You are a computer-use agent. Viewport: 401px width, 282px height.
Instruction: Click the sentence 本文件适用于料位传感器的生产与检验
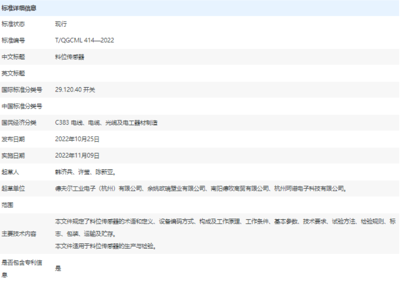[x=106, y=246]
